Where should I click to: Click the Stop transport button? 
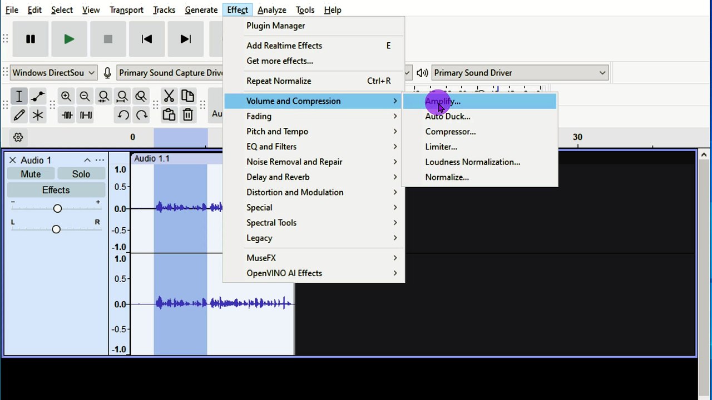pyautogui.click(x=108, y=39)
